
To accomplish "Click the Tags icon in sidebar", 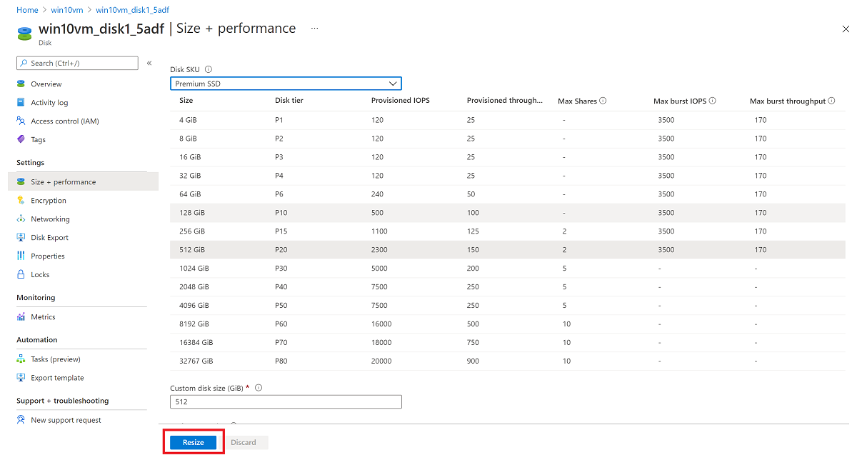I will tap(21, 140).
